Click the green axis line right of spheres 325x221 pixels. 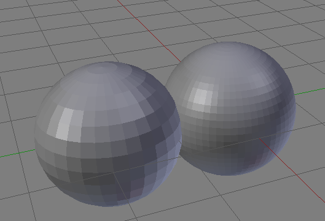click(309, 91)
